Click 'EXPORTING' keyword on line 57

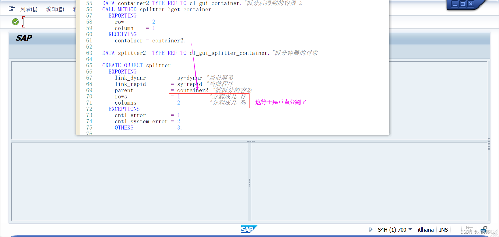tap(122, 16)
